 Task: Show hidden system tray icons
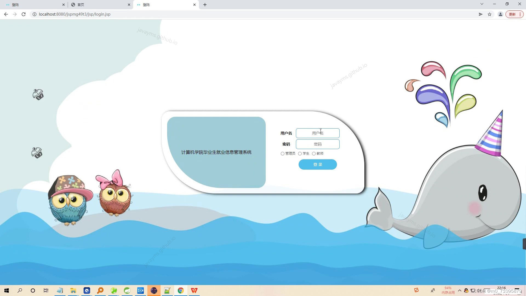[x=459, y=291]
